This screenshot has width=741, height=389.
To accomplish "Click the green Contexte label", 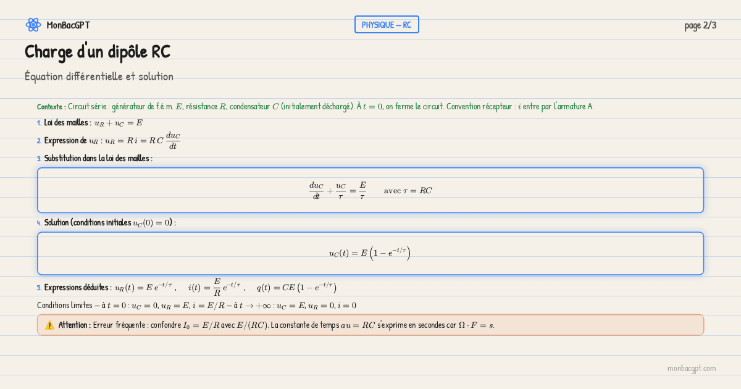I will click(51, 107).
